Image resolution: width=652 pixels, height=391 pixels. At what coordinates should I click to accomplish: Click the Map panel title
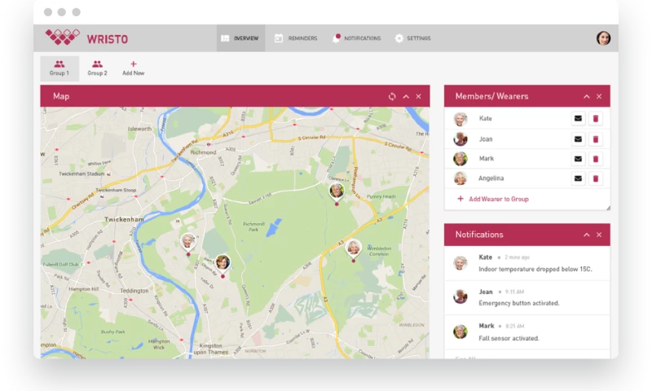click(61, 96)
